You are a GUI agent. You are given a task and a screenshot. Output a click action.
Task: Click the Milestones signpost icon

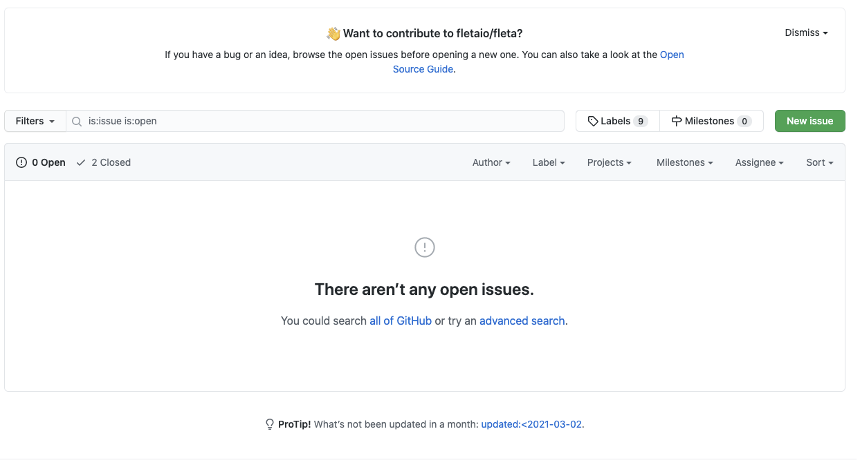677,121
